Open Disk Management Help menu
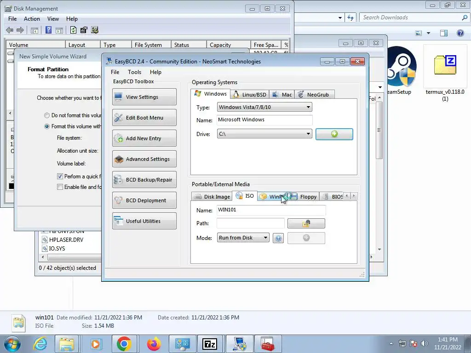This screenshot has height=353, width=471. coord(72,18)
